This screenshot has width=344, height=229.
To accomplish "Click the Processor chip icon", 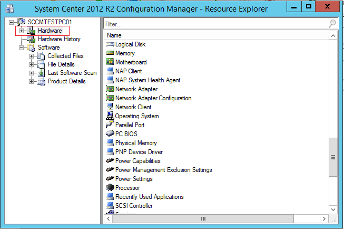I will (x=110, y=187).
